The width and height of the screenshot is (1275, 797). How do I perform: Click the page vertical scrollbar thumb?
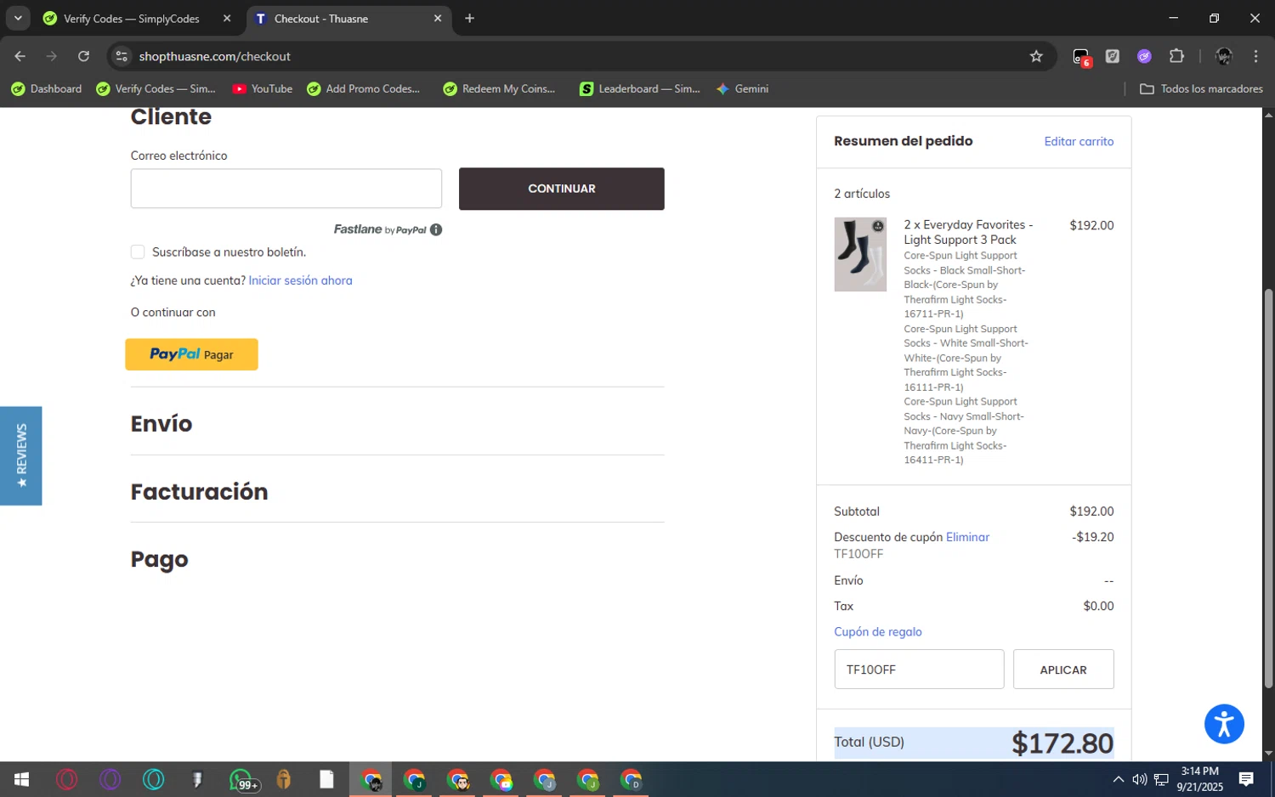coord(1268,489)
